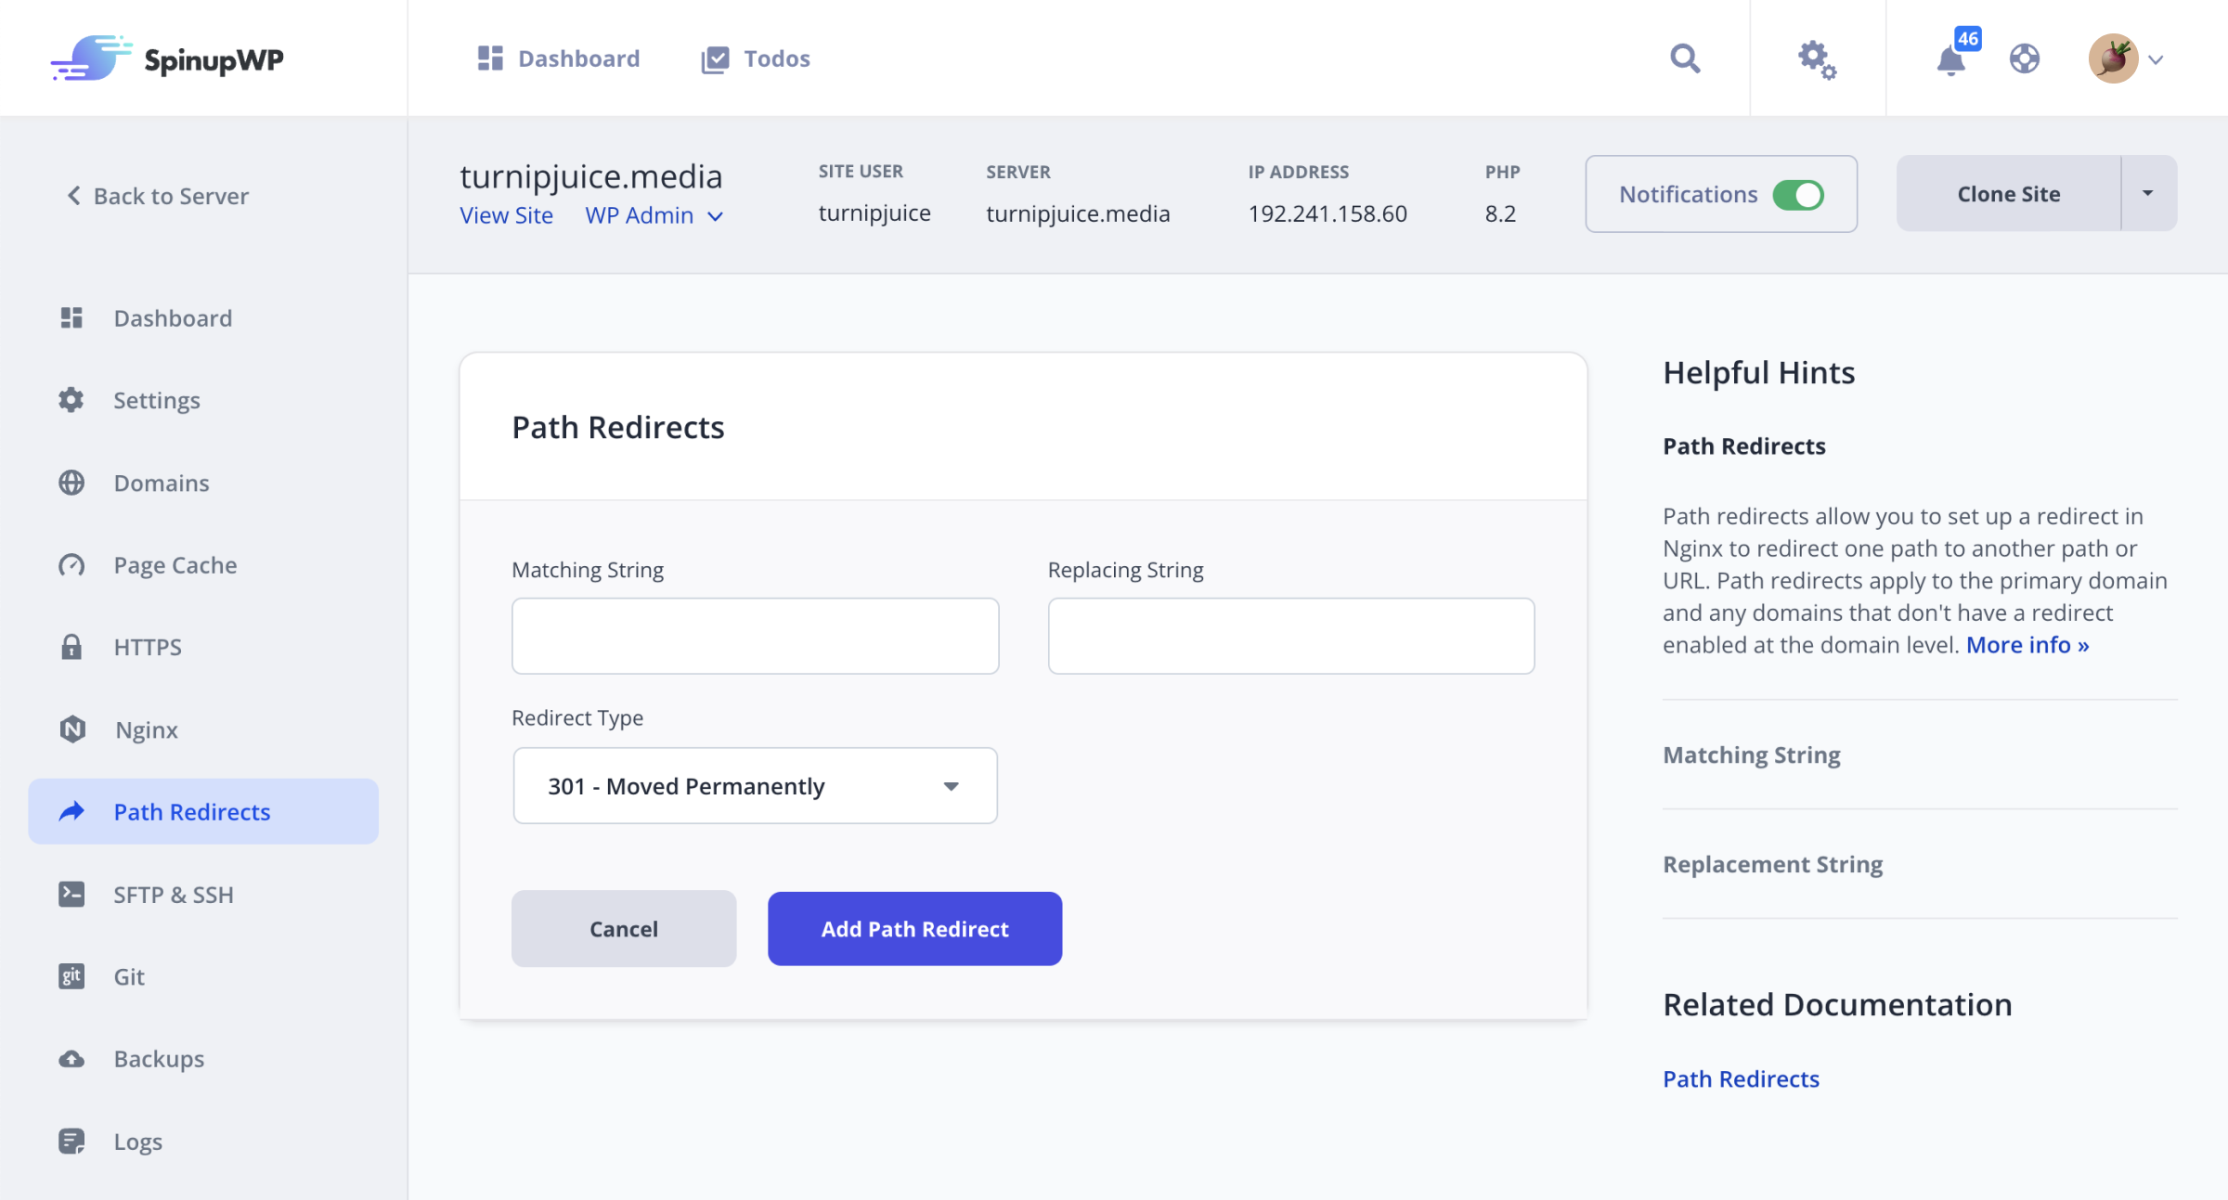Select 301 Moved Permanently redirect type

coord(755,785)
